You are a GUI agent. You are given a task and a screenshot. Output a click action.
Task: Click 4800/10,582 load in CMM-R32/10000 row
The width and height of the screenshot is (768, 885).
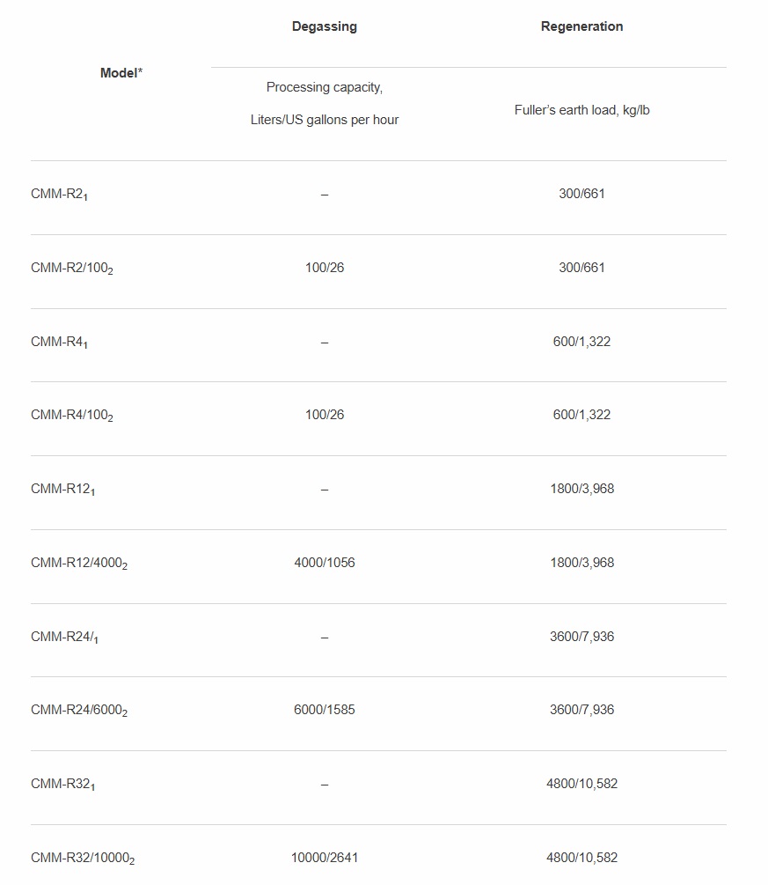click(581, 858)
